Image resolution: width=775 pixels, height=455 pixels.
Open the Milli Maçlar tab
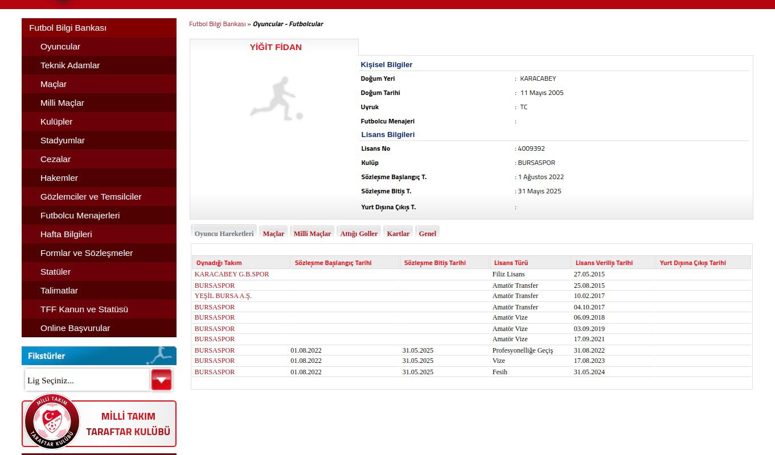(312, 234)
